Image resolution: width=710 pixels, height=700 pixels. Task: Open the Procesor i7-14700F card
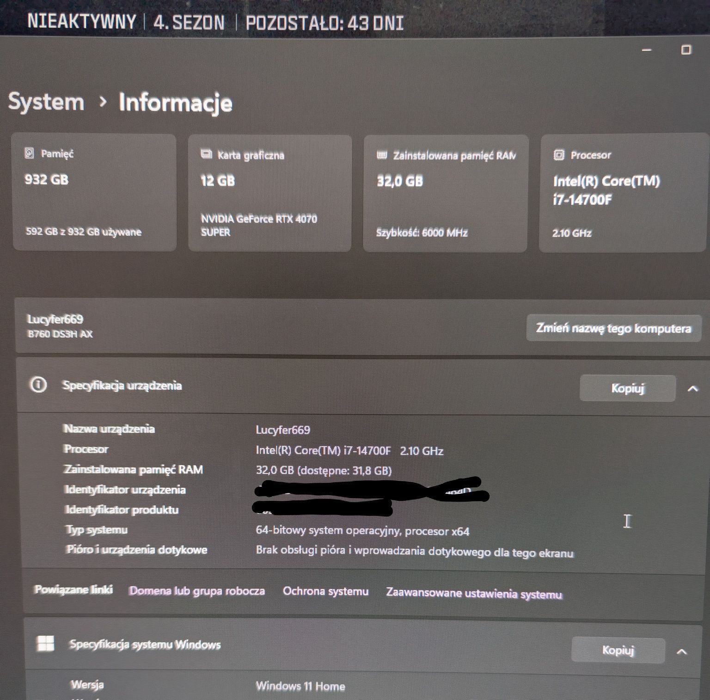click(623, 193)
